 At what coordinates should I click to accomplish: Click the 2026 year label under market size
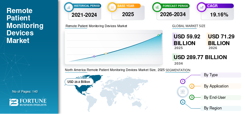click(x=213, y=48)
